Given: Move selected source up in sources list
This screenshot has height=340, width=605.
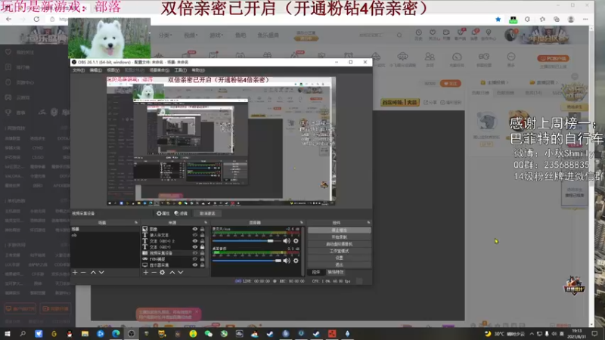Looking at the screenshot, I should point(172,272).
